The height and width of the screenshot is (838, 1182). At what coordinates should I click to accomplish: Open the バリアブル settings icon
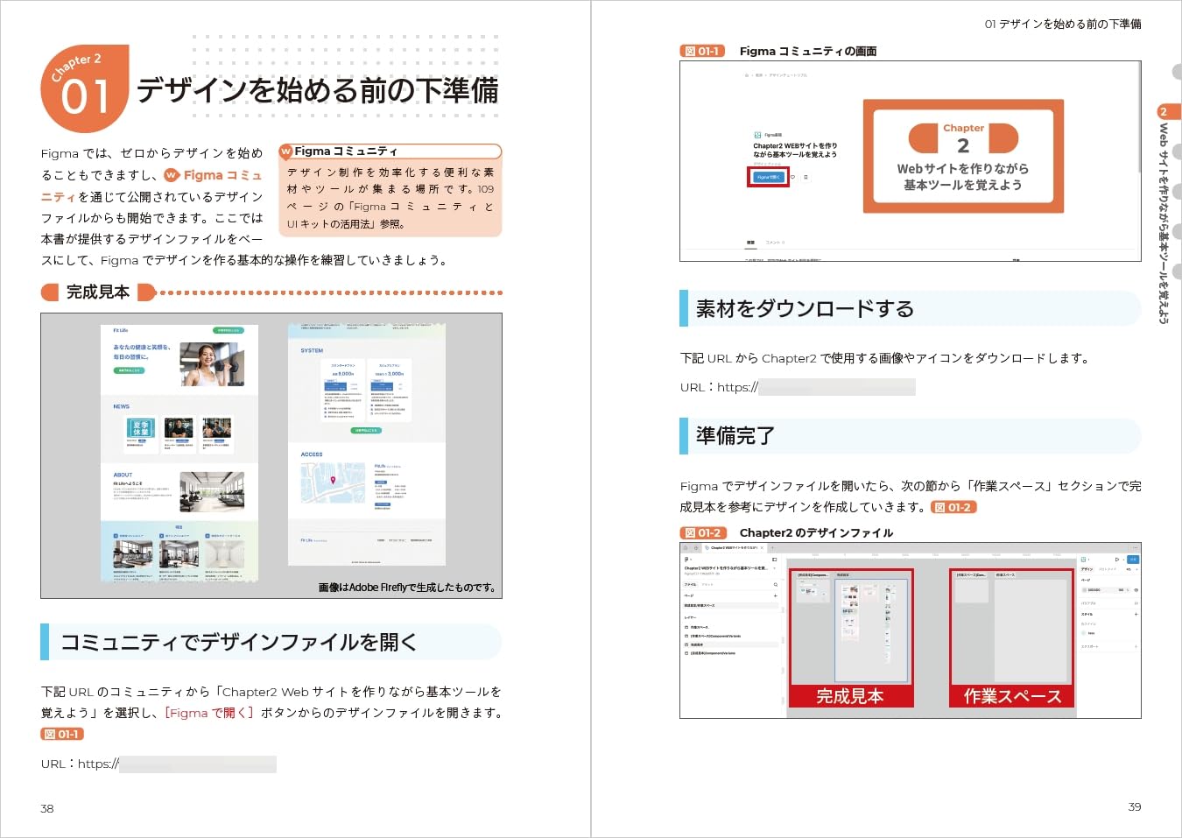[1136, 603]
